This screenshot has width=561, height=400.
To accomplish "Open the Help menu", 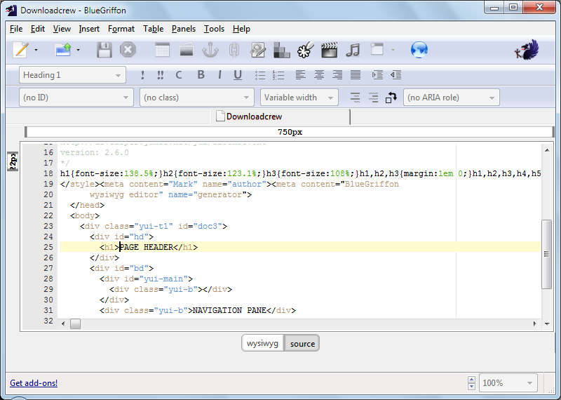I will (241, 29).
